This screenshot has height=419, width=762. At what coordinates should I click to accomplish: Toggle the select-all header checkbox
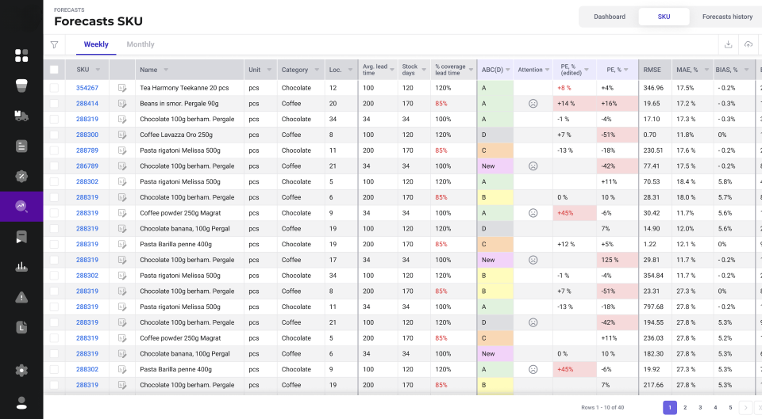coord(54,70)
